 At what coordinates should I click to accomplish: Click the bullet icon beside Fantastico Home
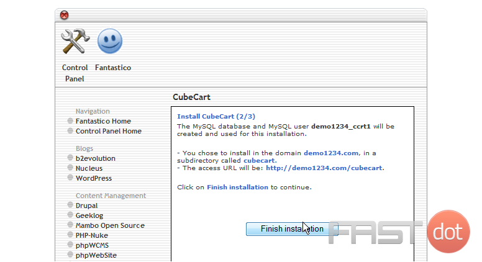coord(70,120)
